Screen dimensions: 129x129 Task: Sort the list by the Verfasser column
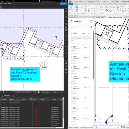4,99
